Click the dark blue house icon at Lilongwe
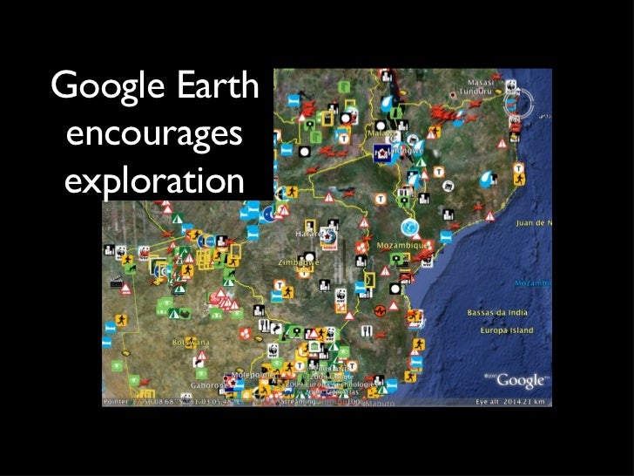The image size is (634, 476). (381, 153)
